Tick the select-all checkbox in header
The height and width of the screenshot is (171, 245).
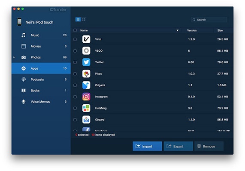pyautogui.click(x=75, y=30)
